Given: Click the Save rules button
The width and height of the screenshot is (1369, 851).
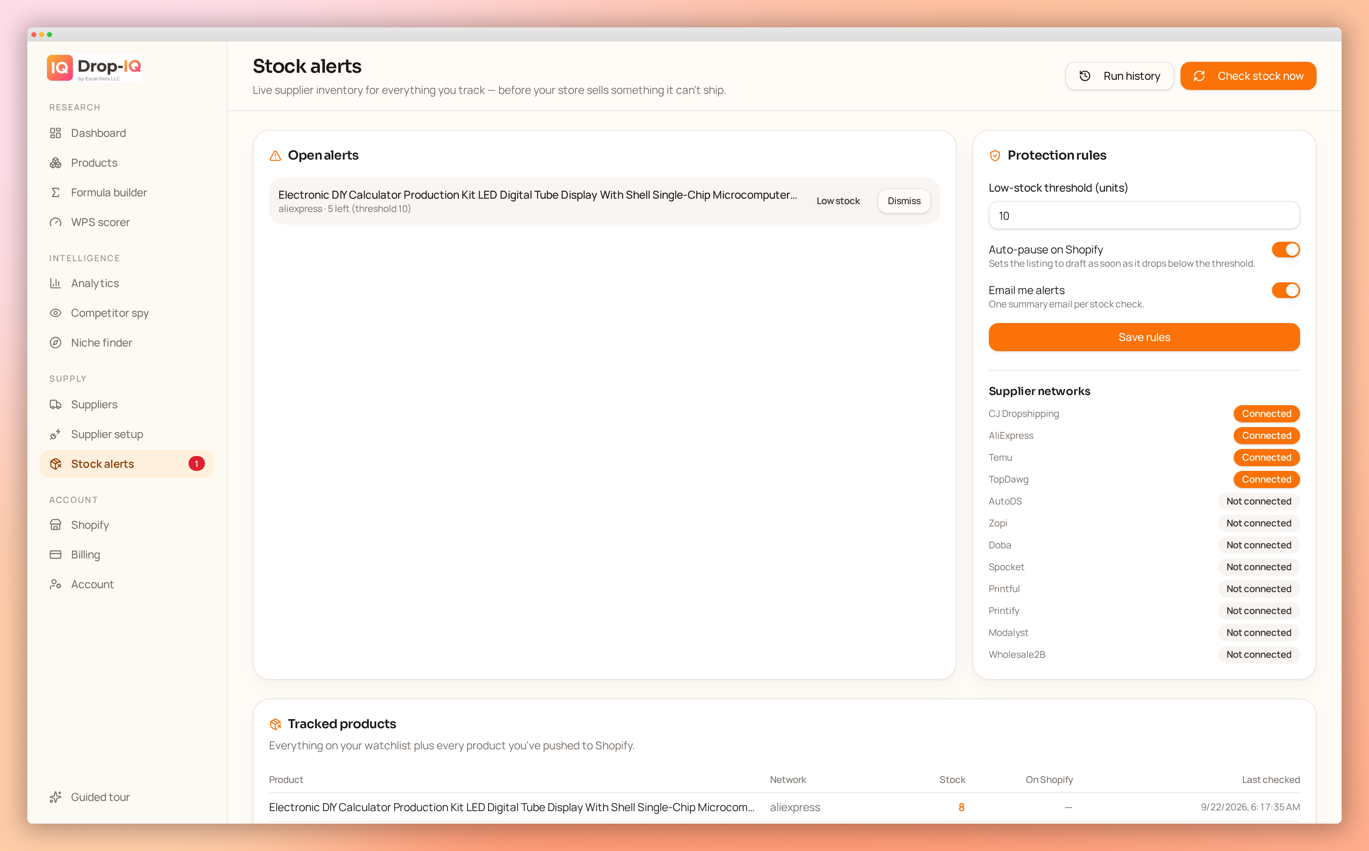Looking at the screenshot, I should pyautogui.click(x=1144, y=337).
